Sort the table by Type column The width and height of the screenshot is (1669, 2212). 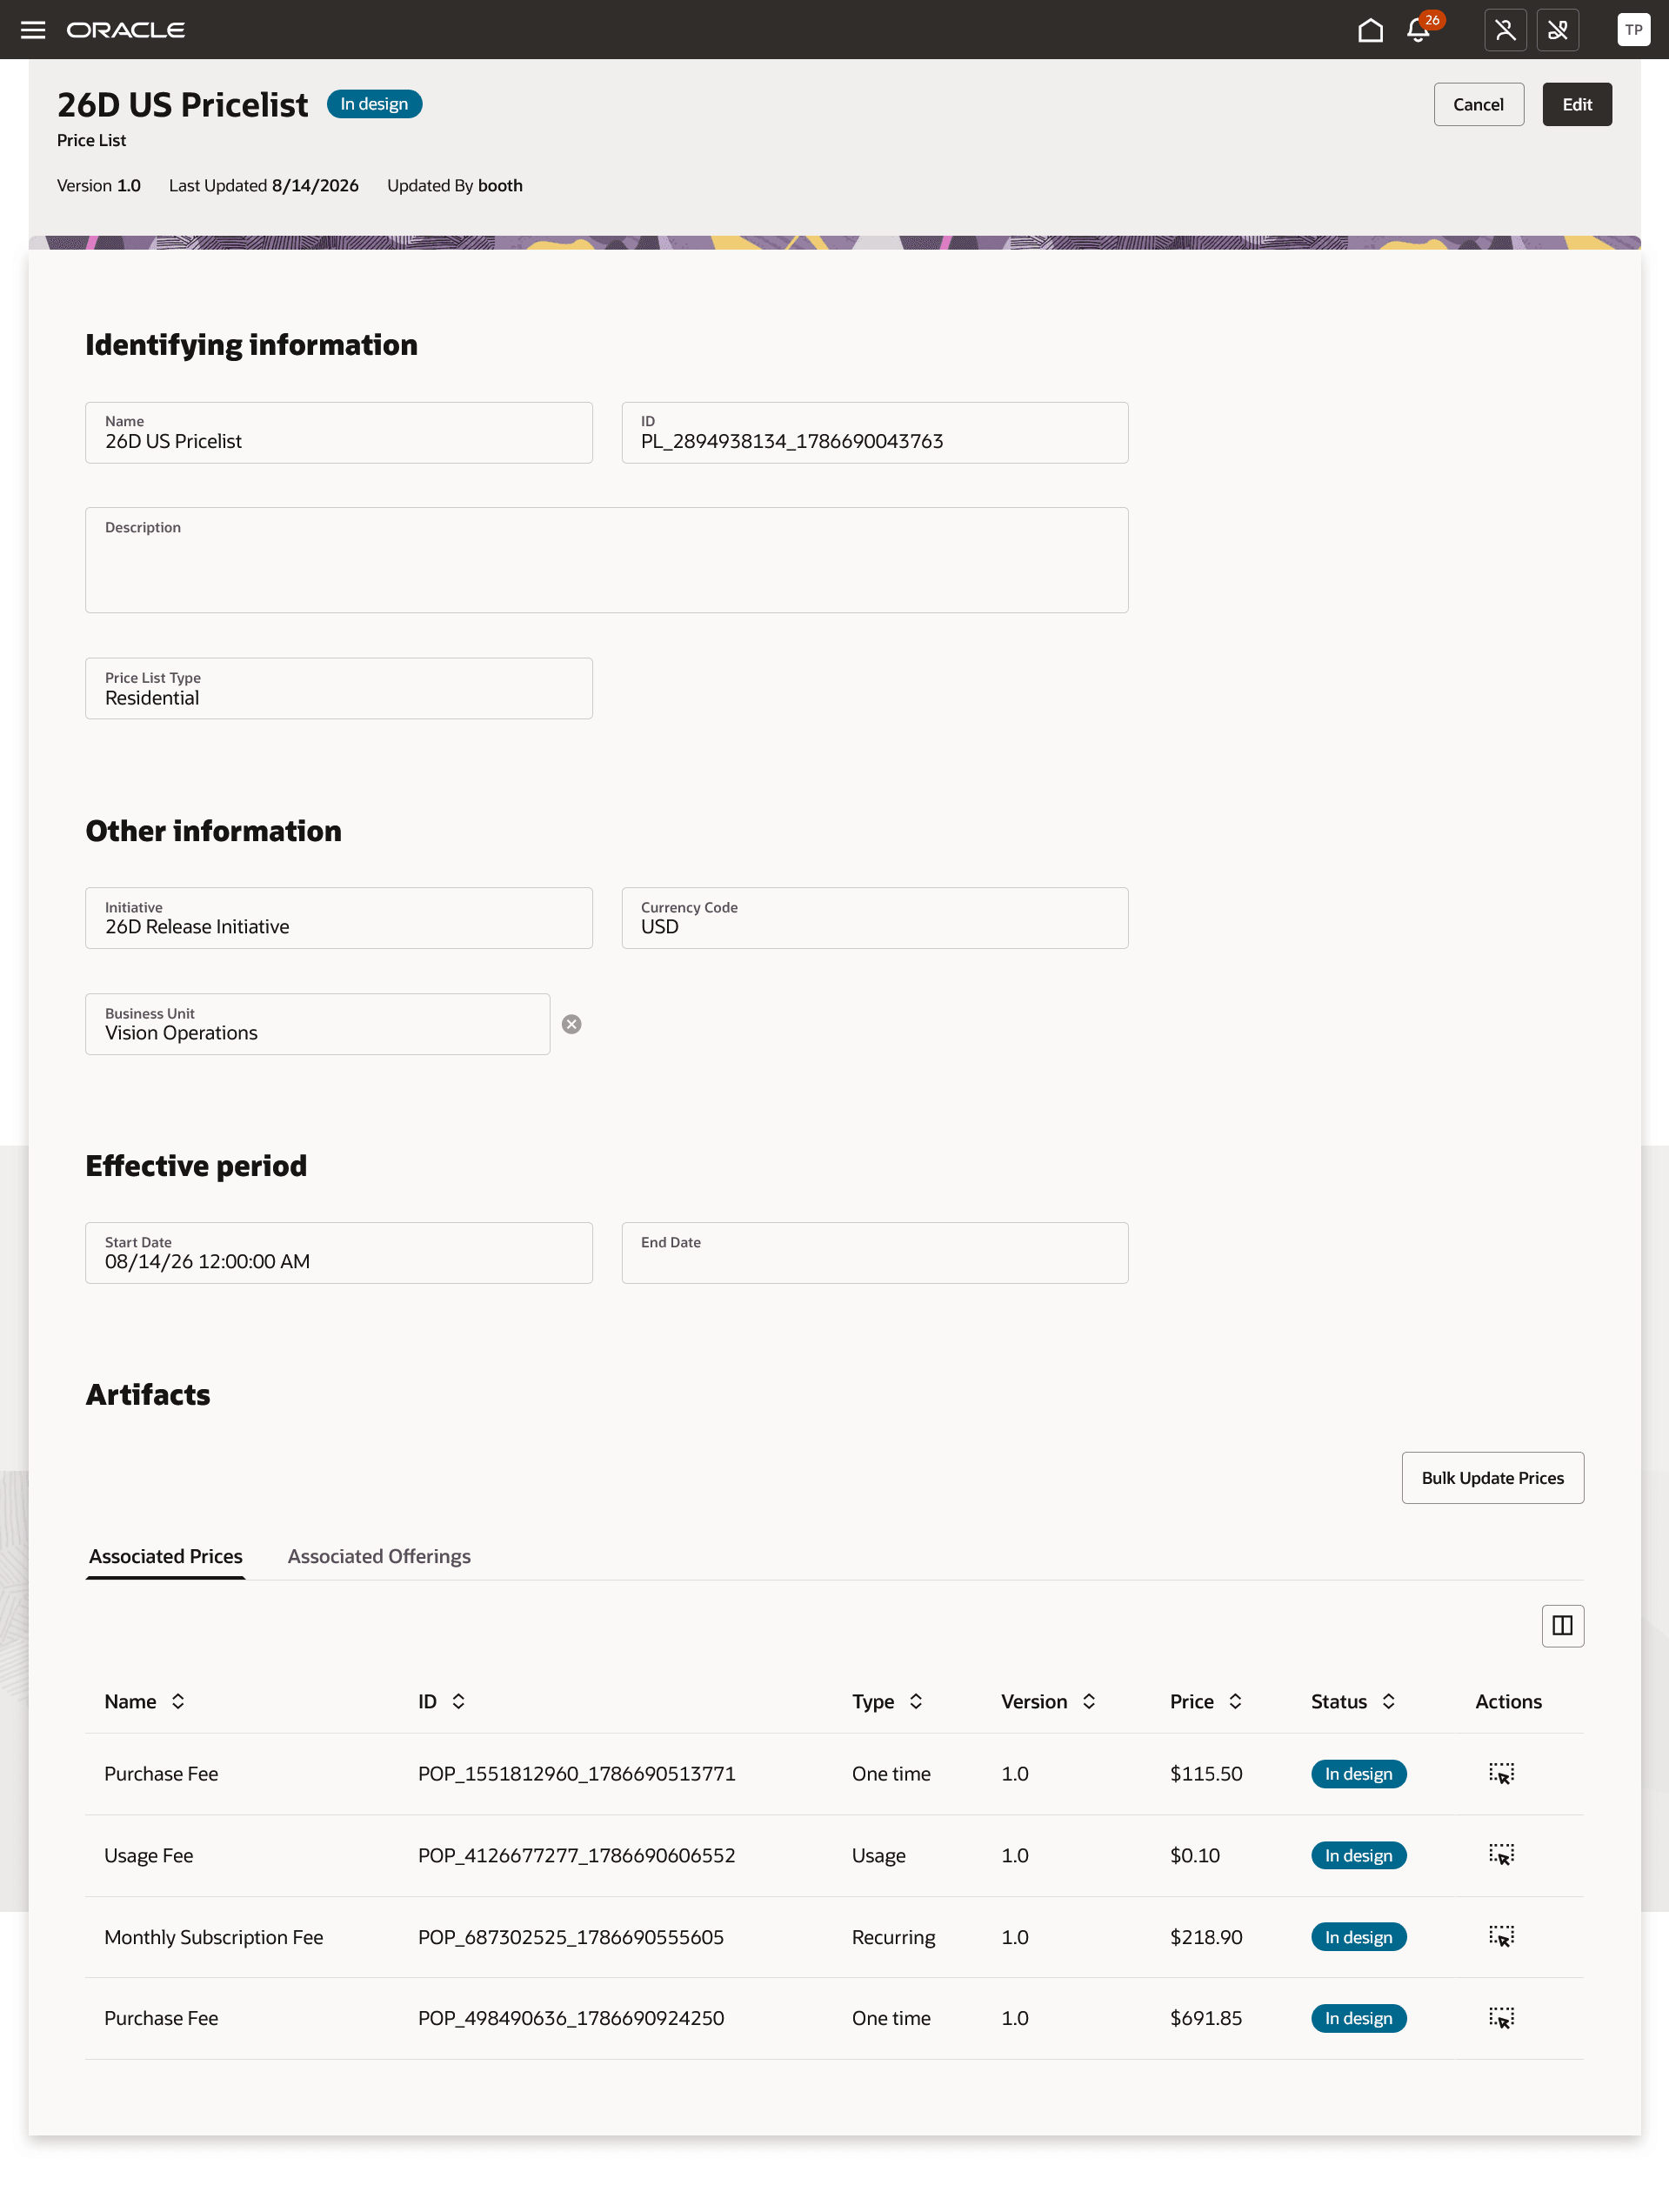click(x=915, y=1702)
